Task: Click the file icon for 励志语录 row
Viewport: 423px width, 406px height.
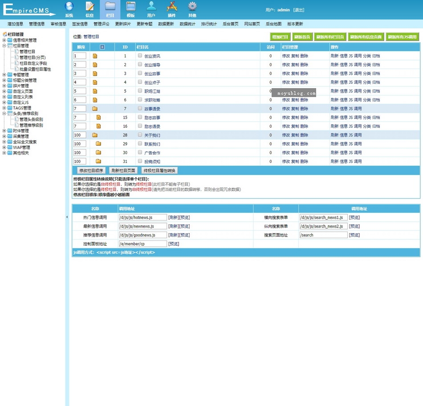Action: 98,126
